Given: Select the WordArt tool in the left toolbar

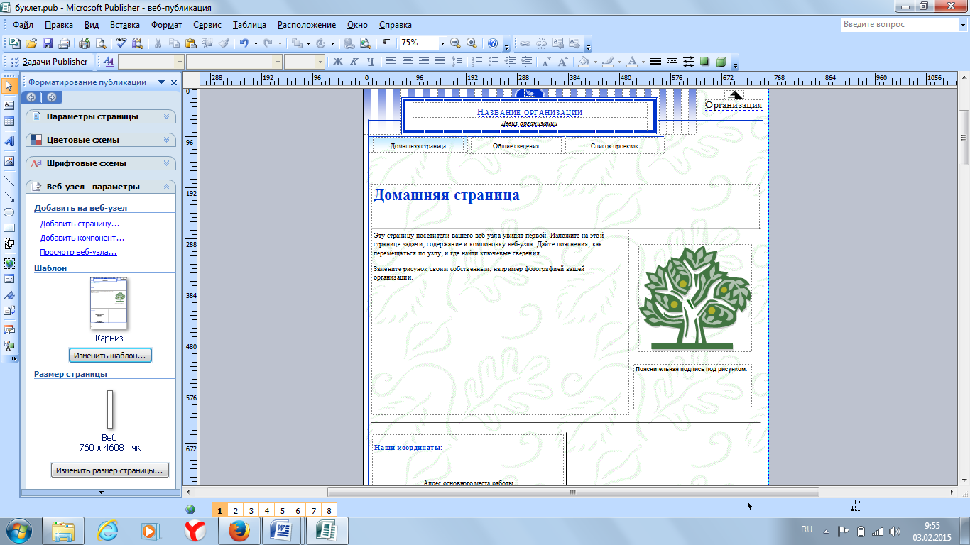Looking at the screenshot, I should click(x=9, y=141).
